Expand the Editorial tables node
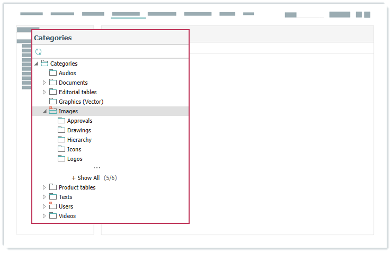 (x=44, y=92)
